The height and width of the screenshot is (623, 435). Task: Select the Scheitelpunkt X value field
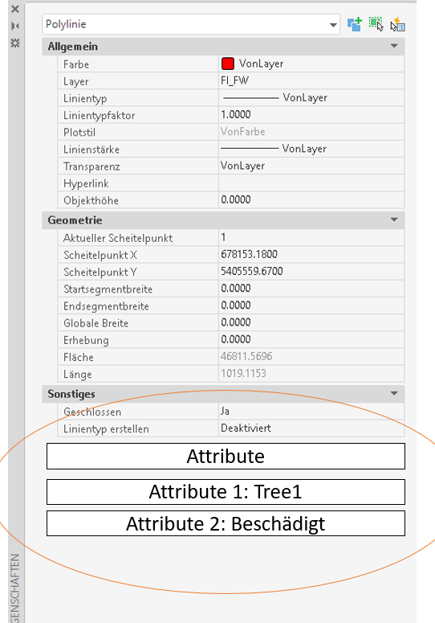pos(311,254)
